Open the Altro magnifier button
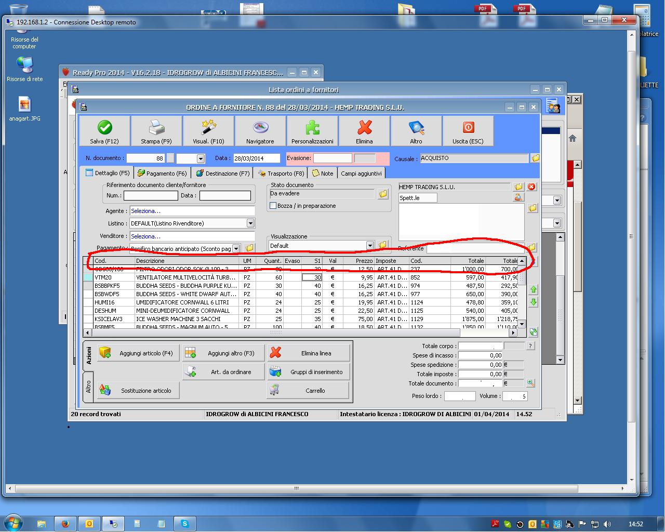 pyautogui.click(x=416, y=131)
